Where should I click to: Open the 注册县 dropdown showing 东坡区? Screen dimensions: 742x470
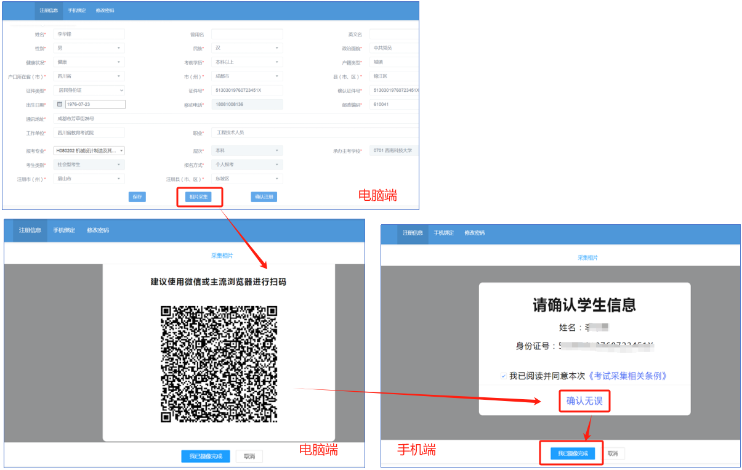tap(246, 179)
